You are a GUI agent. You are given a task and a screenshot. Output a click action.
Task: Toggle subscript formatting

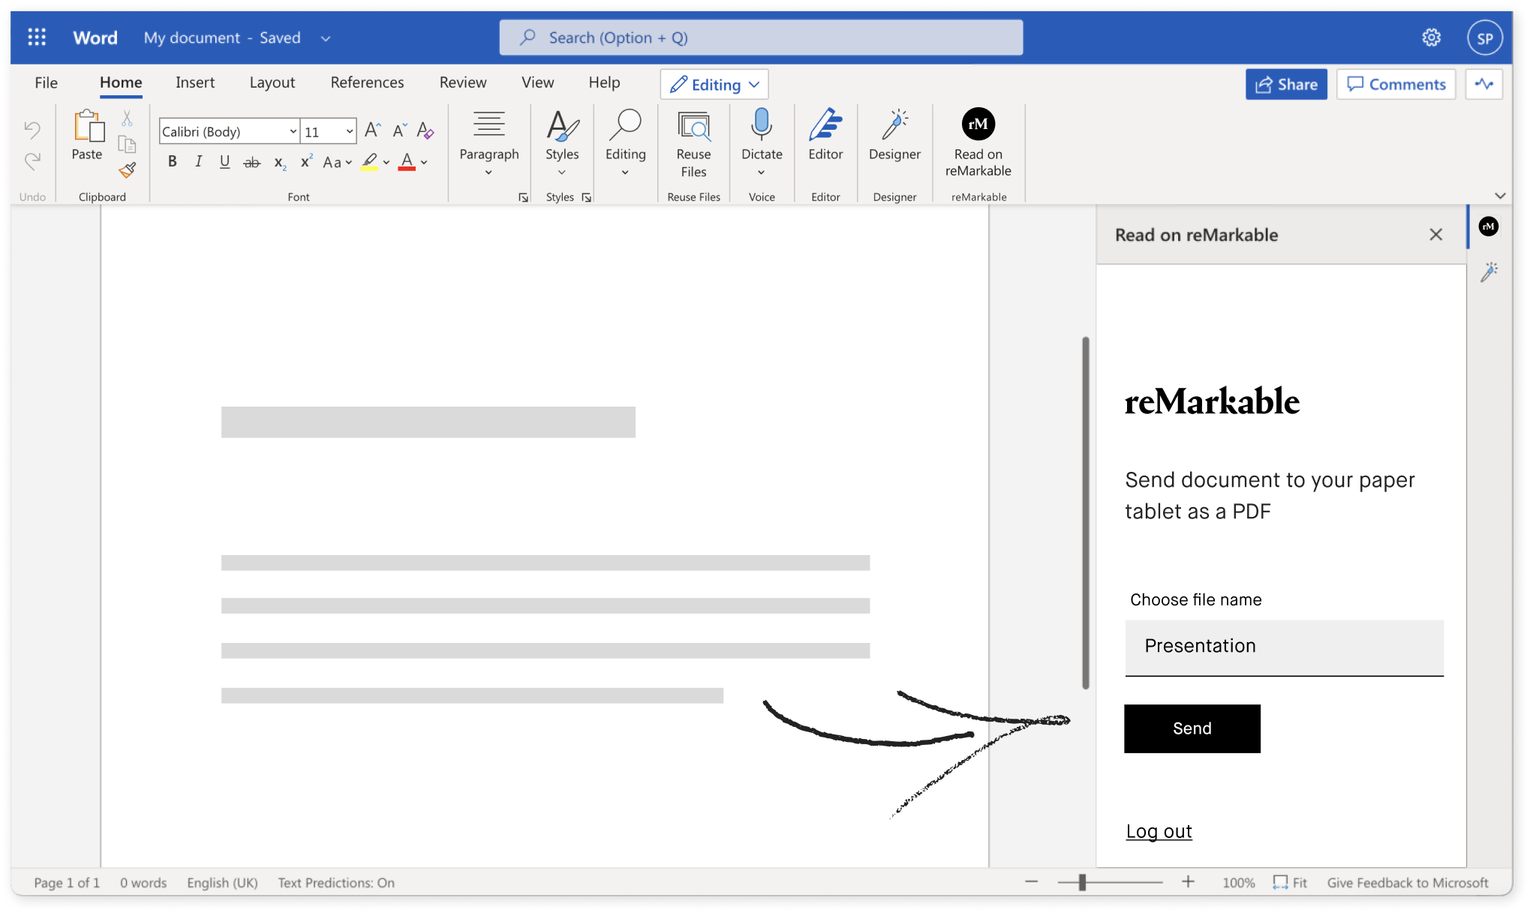(278, 161)
